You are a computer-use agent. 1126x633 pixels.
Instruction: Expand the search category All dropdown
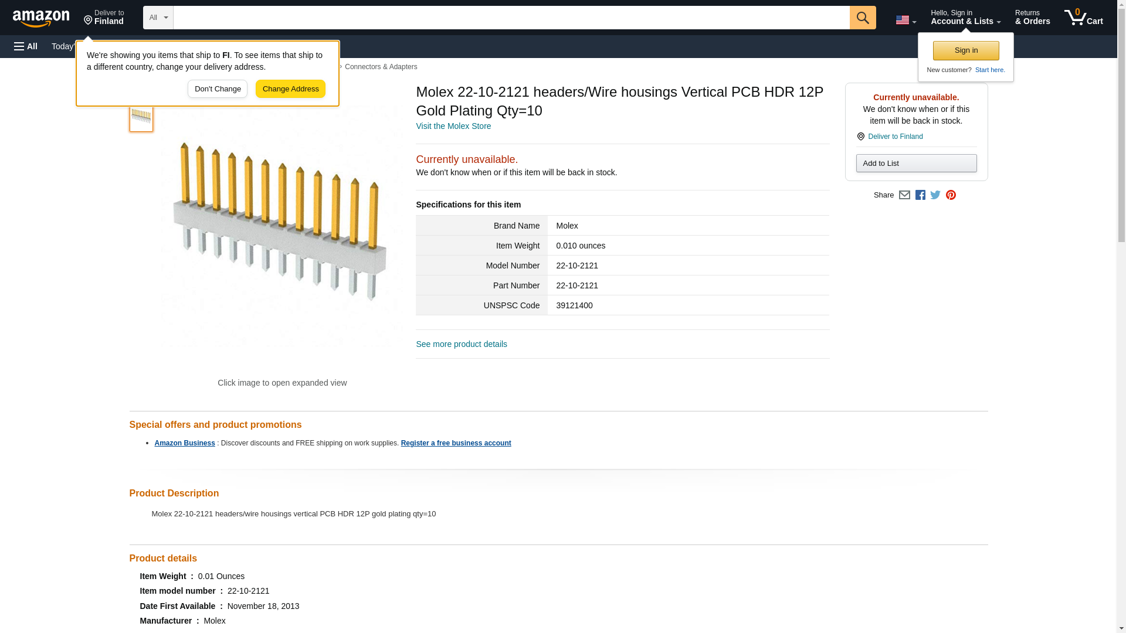[158, 18]
